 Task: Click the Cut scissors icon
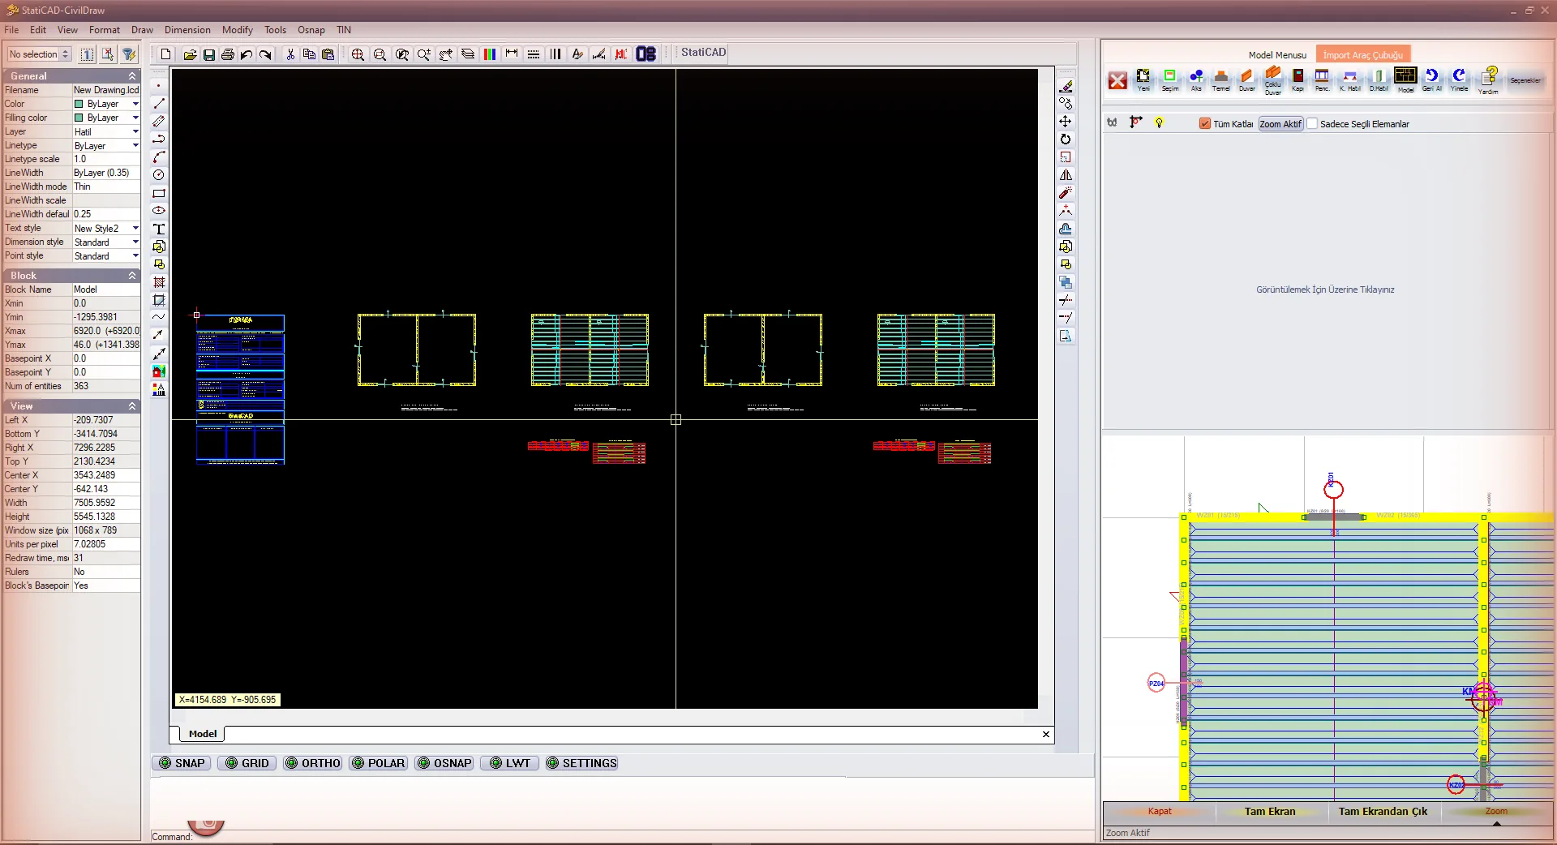[290, 54]
